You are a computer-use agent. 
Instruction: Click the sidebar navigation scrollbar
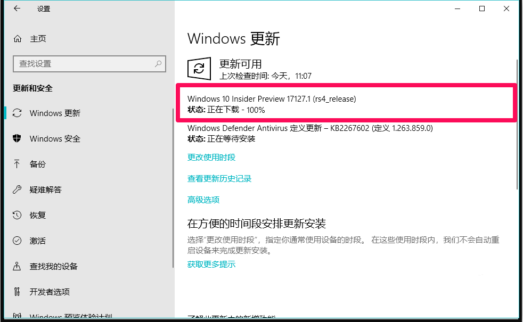[x=173, y=188]
